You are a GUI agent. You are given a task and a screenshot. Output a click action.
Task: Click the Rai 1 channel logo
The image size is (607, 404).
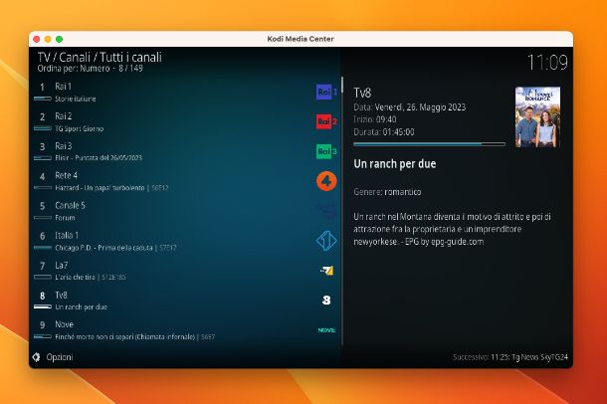coord(326,93)
